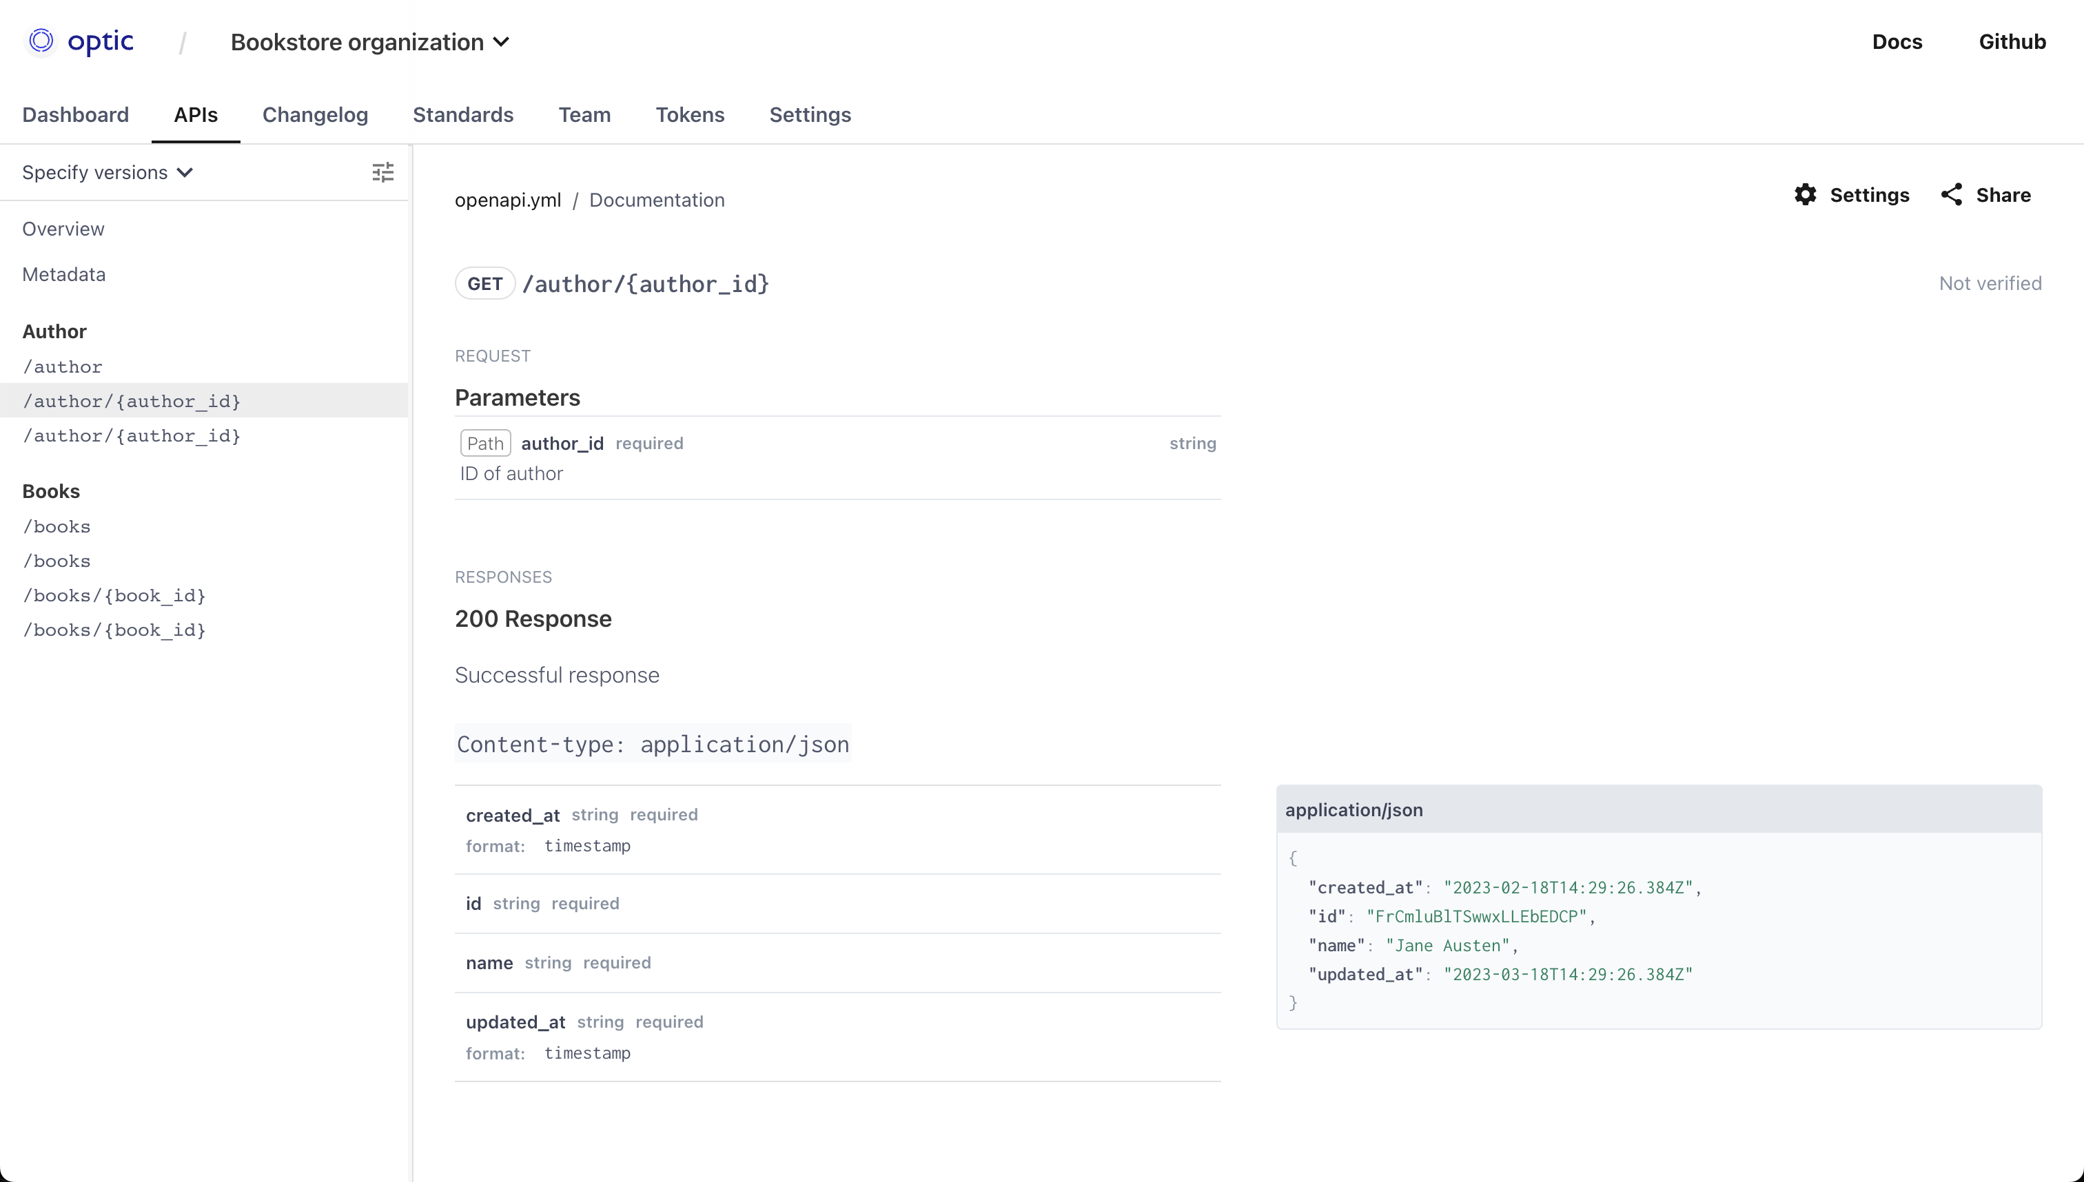2084x1182 pixels.
Task: Open the Docs link
Action: click(x=1897, y=41)
